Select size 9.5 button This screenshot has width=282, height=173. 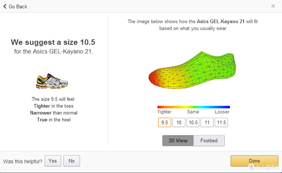(164, 122)
